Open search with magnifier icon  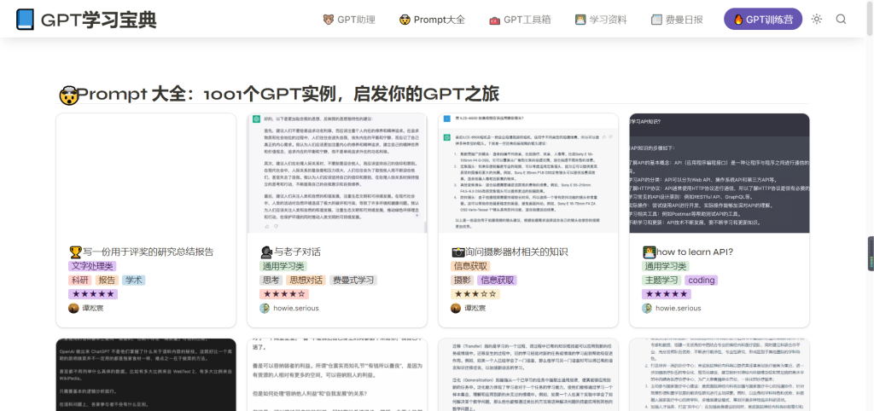click(841, 19)
